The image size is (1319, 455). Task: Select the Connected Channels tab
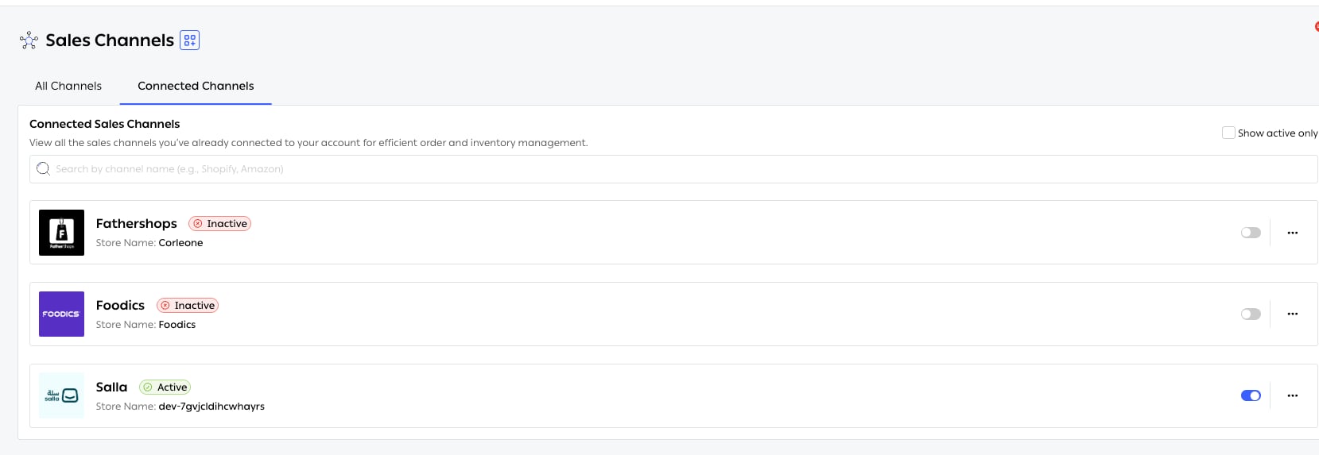click(196, 86)
